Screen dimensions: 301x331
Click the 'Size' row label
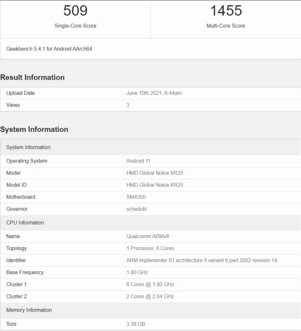(x=11, y=324)
